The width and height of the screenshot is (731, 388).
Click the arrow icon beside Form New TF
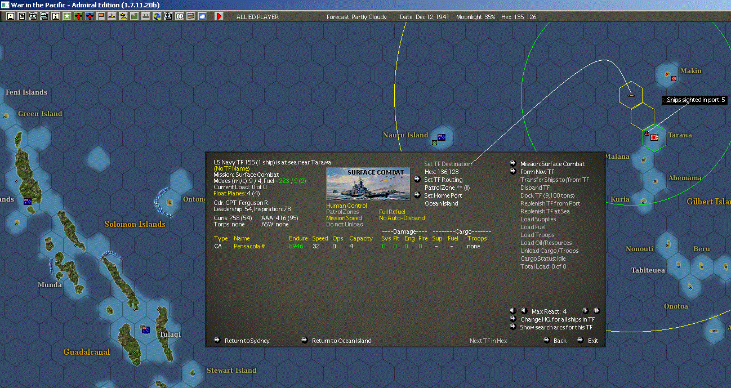tap(513, 171)
